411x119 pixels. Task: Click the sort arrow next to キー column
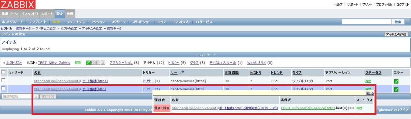[x=181, y=73]
